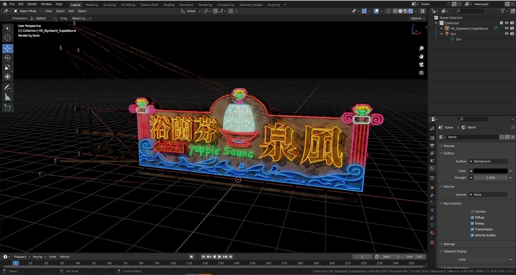Open the View Layer properties tab
516x275 pixels.
[432, 153]
